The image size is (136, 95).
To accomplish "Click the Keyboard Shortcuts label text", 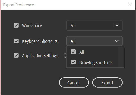I will [x=40, y=41].
